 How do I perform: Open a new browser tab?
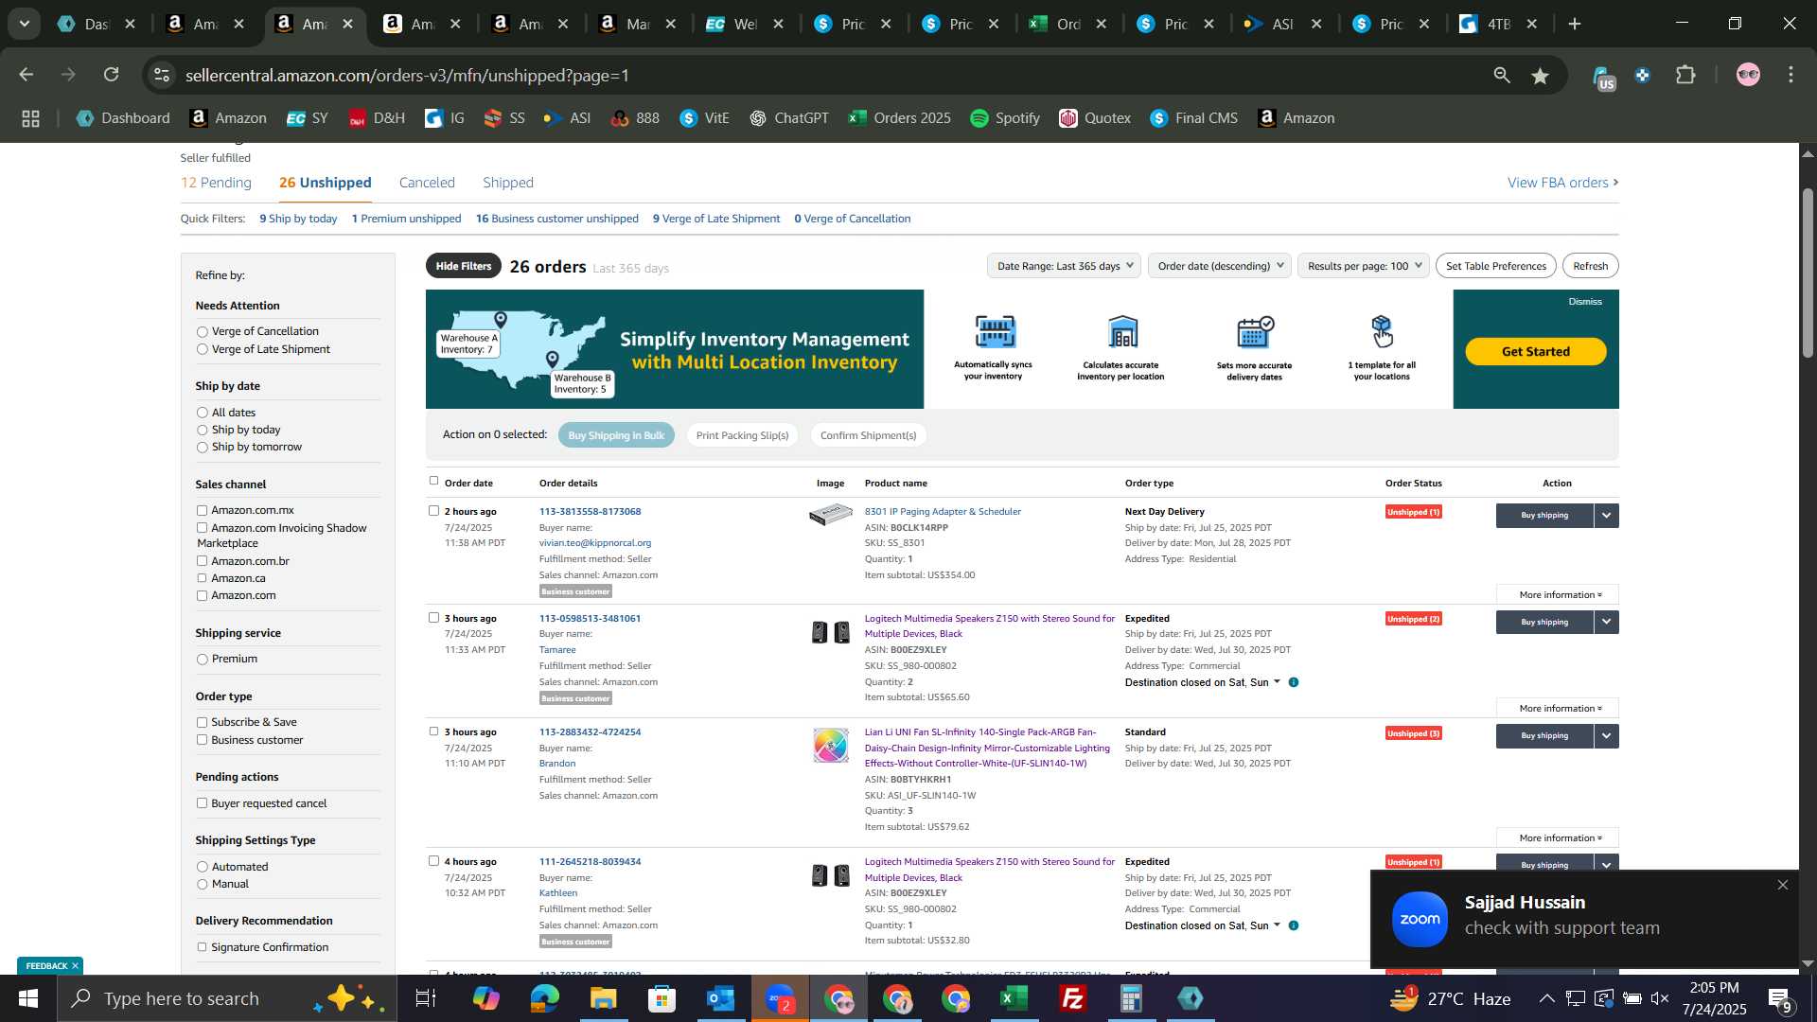point(1575,25)
